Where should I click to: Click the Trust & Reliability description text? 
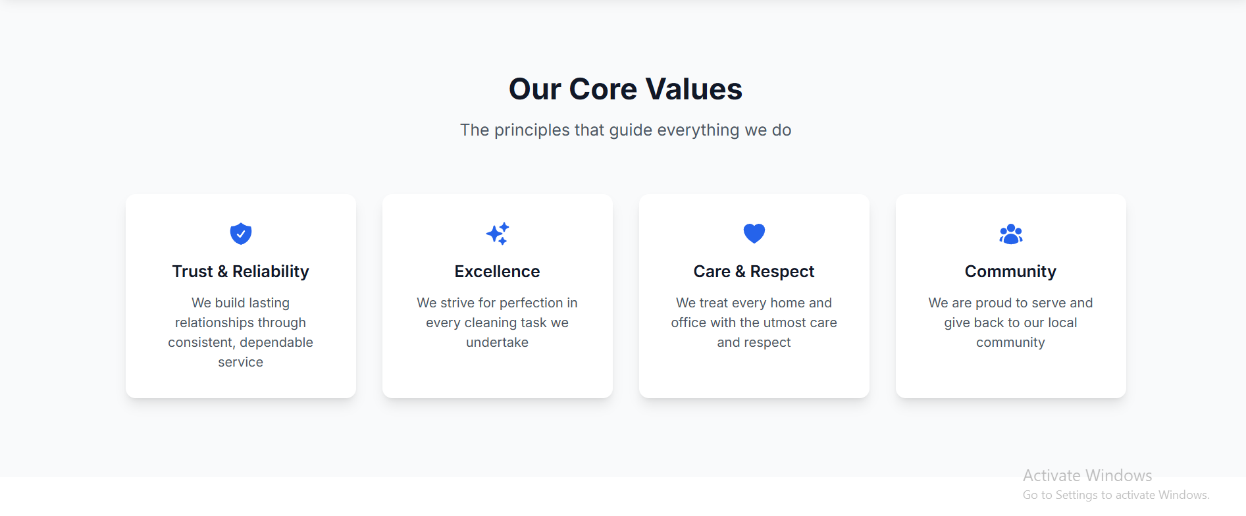click(241, 332)
